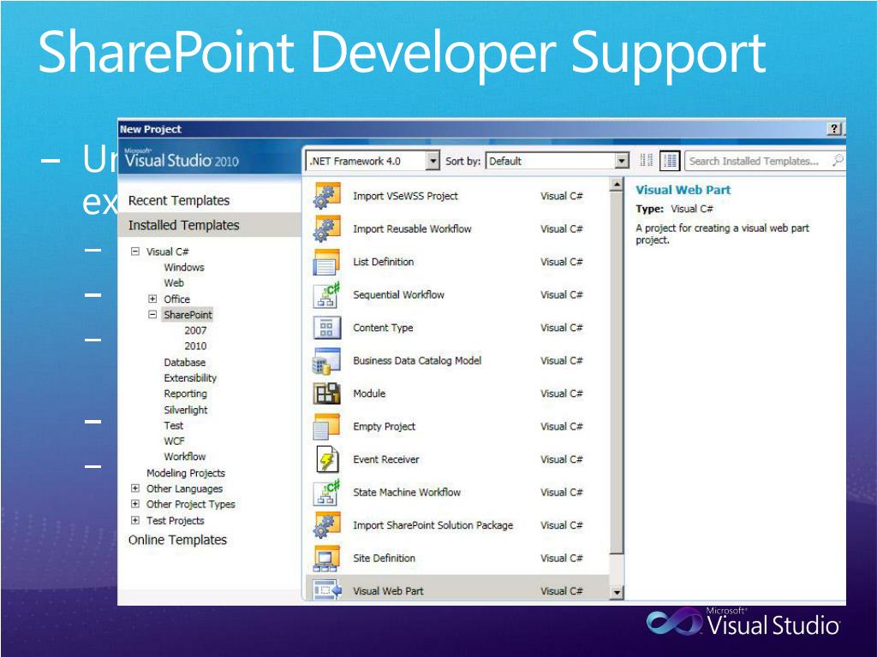Open the .NET Framework 4.0 dropdown
877x657 pixels.
tap(433, 162)
